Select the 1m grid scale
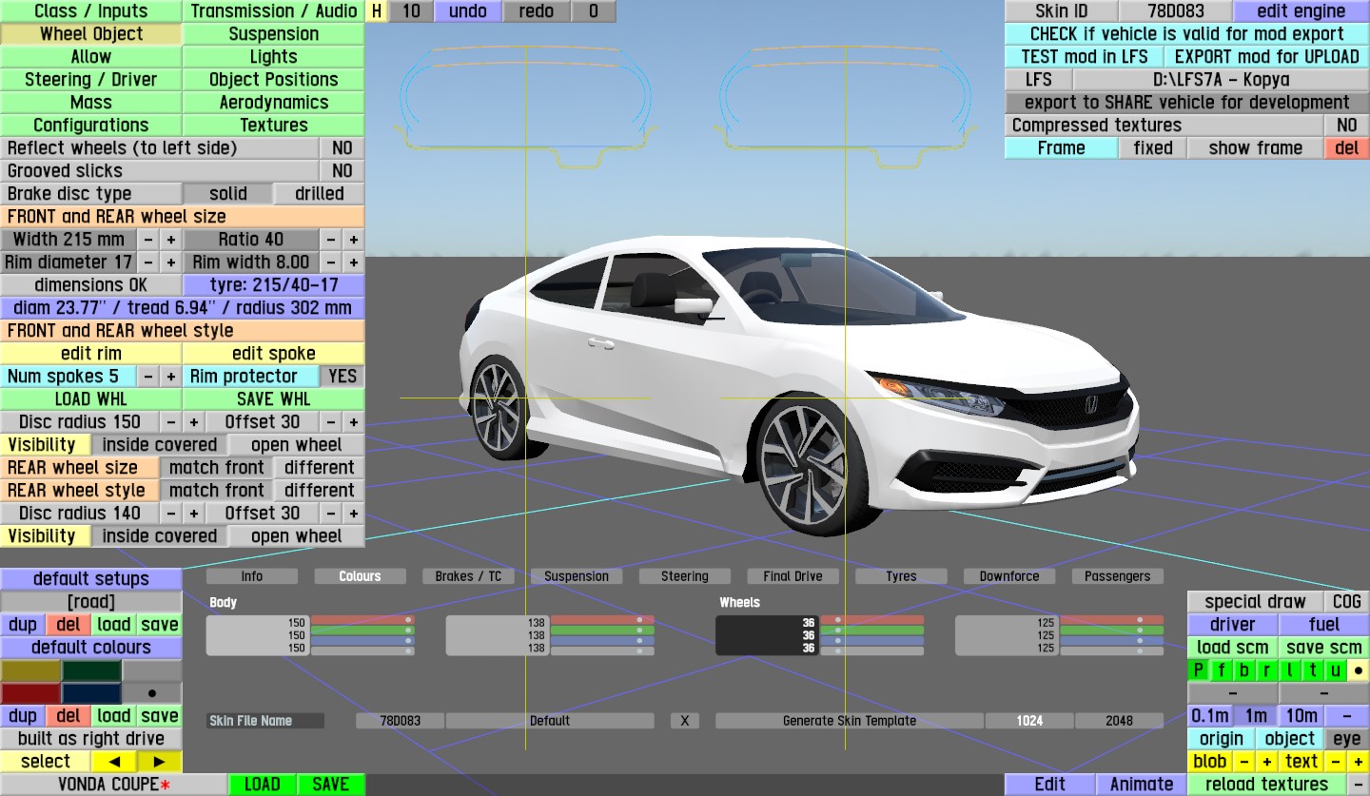Image resolution: width=1370 pixels, height=796 pixels. click(1256, 716)
